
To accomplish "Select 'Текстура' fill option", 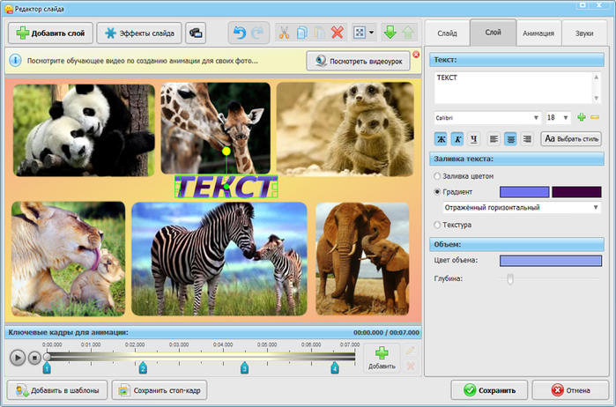I will [452, 225].
